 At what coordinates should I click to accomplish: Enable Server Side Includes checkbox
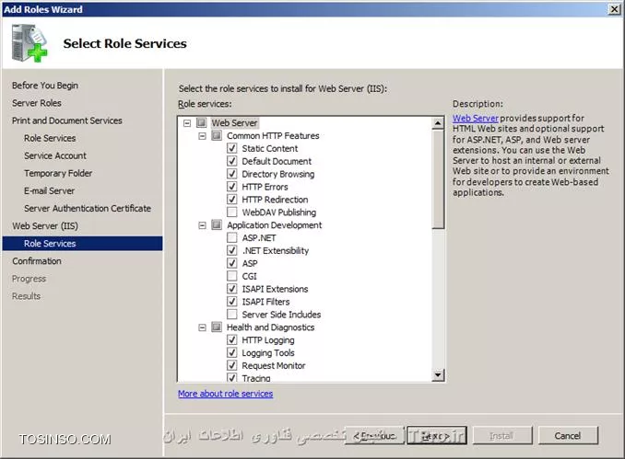[232, 315]
